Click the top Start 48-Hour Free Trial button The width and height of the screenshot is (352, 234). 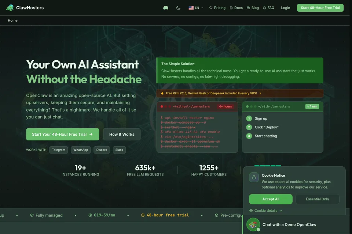[x=320, y=8]
